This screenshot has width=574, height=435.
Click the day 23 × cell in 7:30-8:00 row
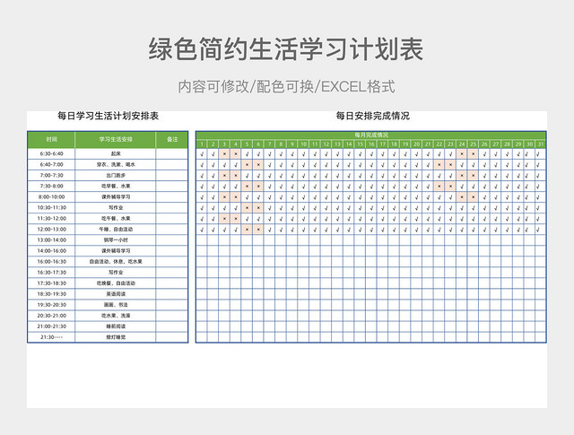pyautogui.click(x=450, y=187)
